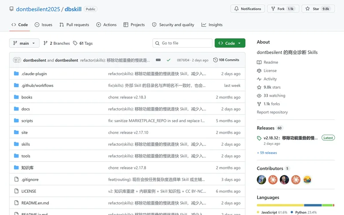Click the 108 Commits link
The image size is (344, 215).
pyautogui.click(x=226, y=60)
